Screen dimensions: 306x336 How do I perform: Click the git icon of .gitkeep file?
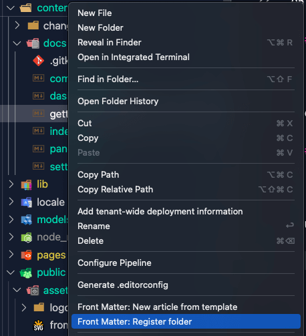pos(38,61)
